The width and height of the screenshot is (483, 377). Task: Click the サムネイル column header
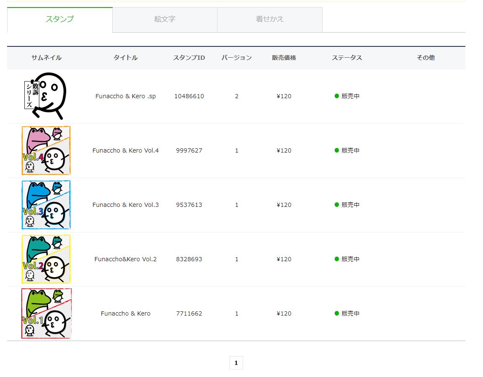(x=46, y=58)
